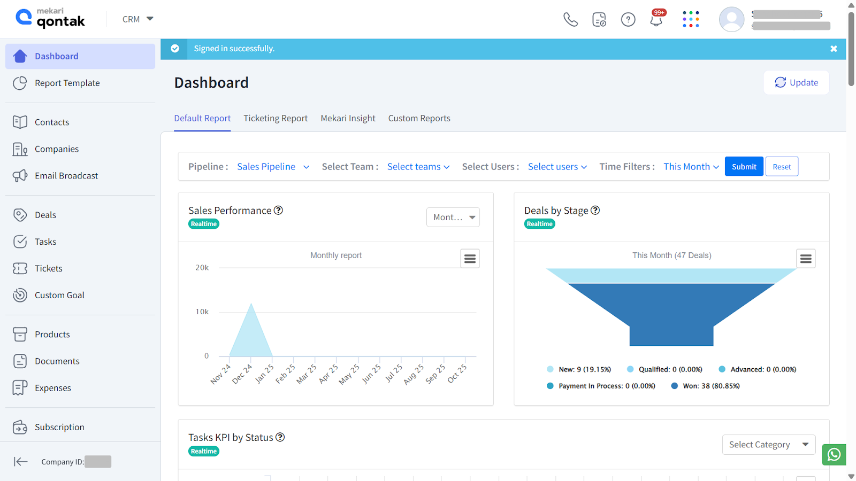Image resolution: width=856 pixels, height=481 pixels.
Task: Click info icon beside Deals by Stage
Action: coord(595,211)
